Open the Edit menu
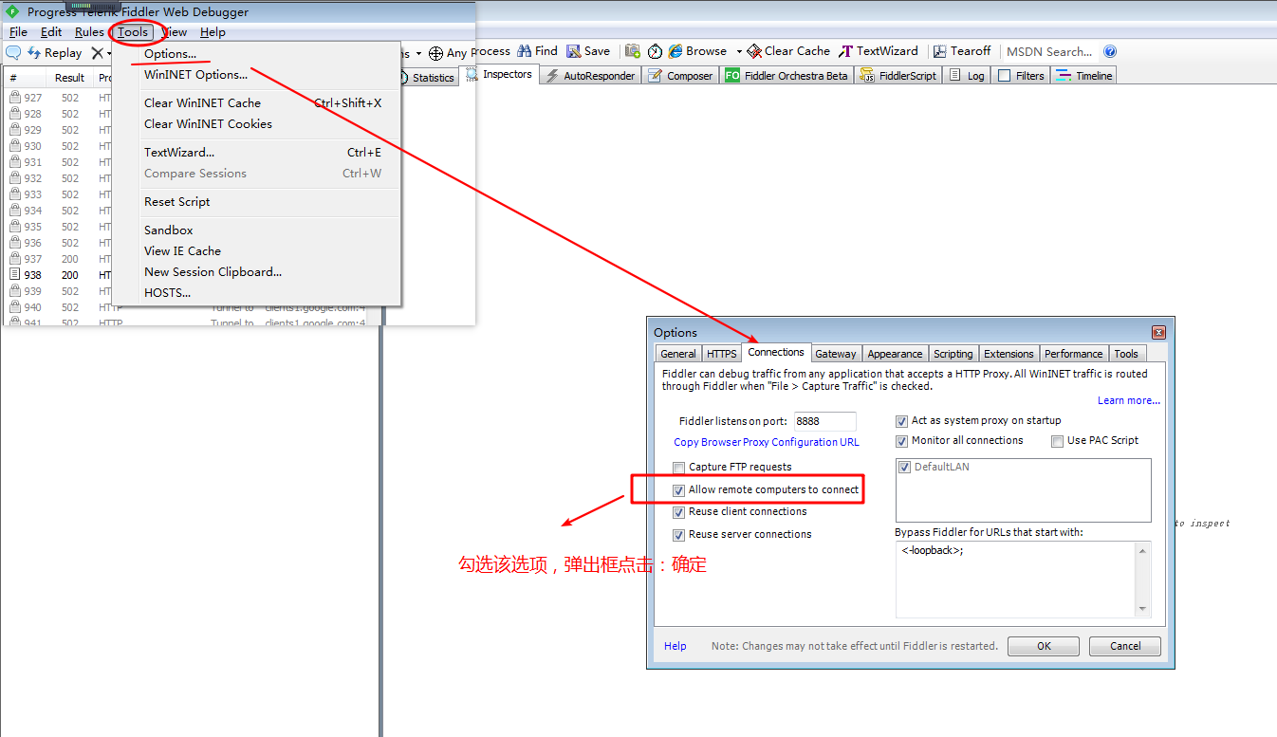 pos(51,32)
